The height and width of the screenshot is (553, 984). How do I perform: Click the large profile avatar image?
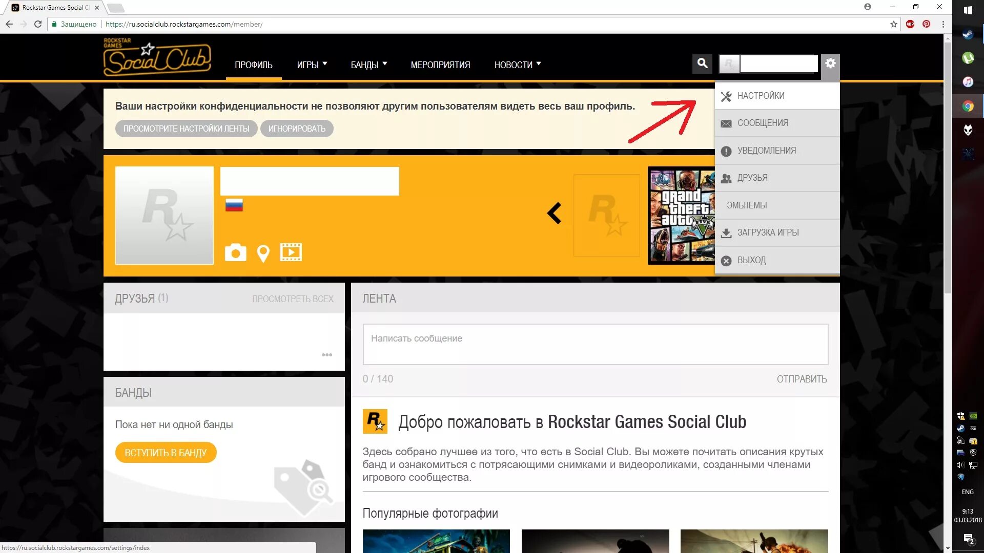(x=164, y=216)
